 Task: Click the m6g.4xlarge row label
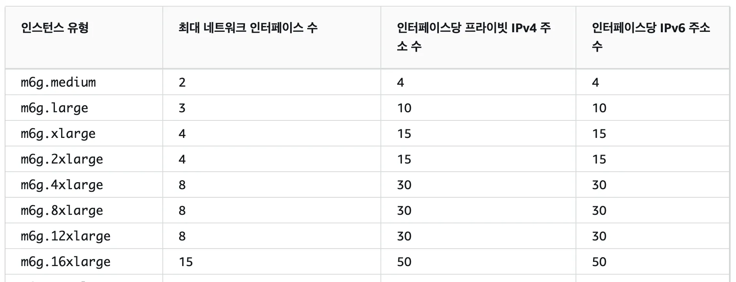tap(62, 185)
